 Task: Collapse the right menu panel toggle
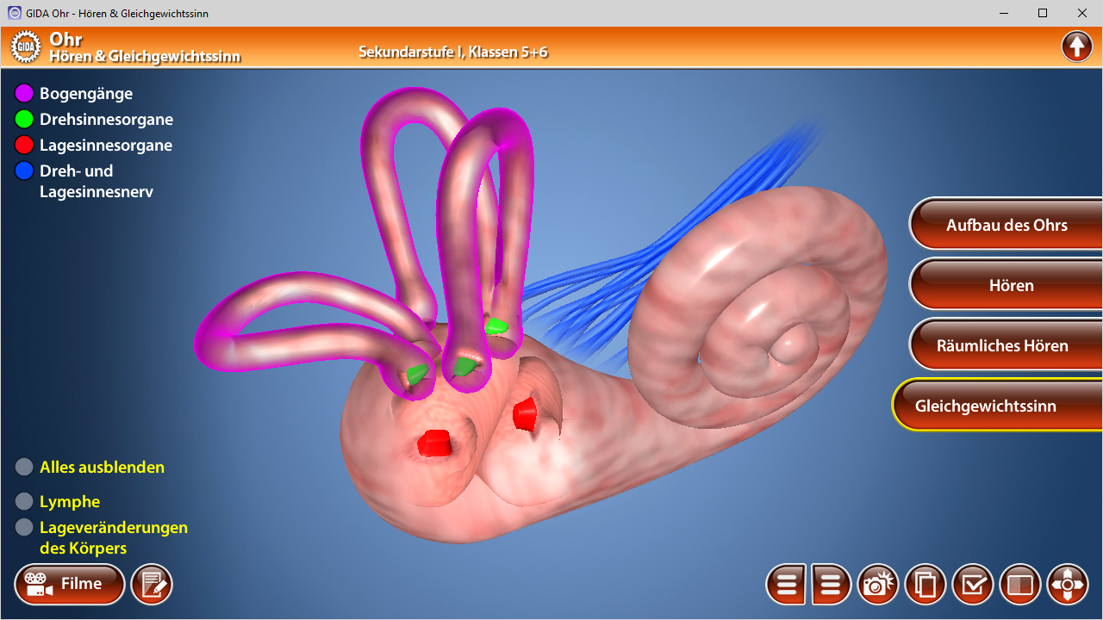(831, 586)
